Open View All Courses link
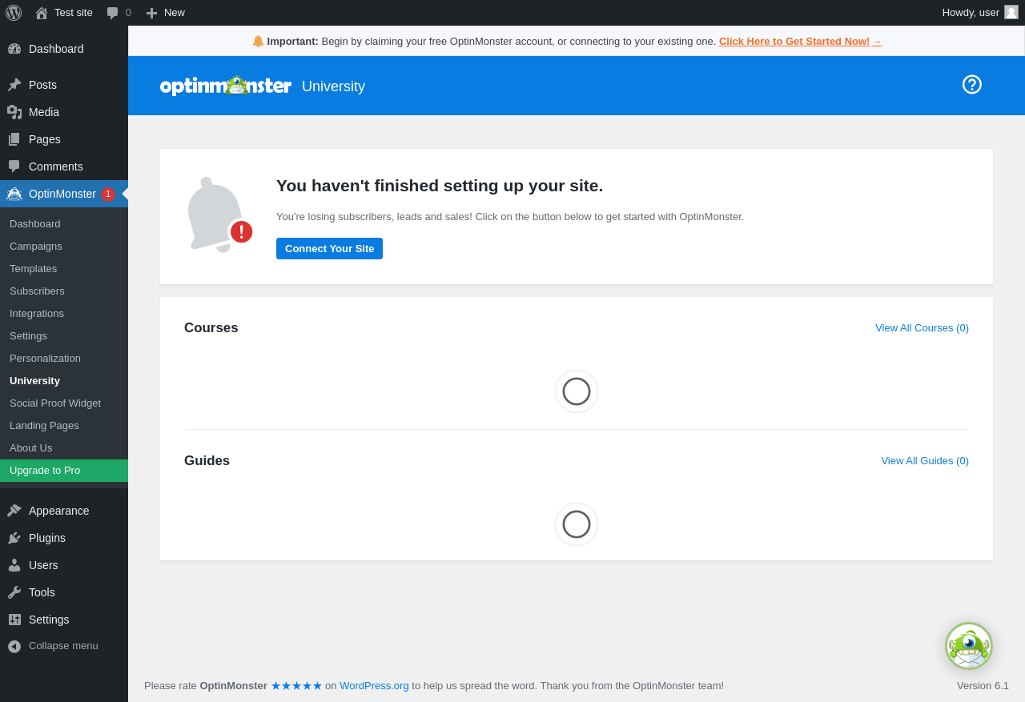 pos(922,327)
